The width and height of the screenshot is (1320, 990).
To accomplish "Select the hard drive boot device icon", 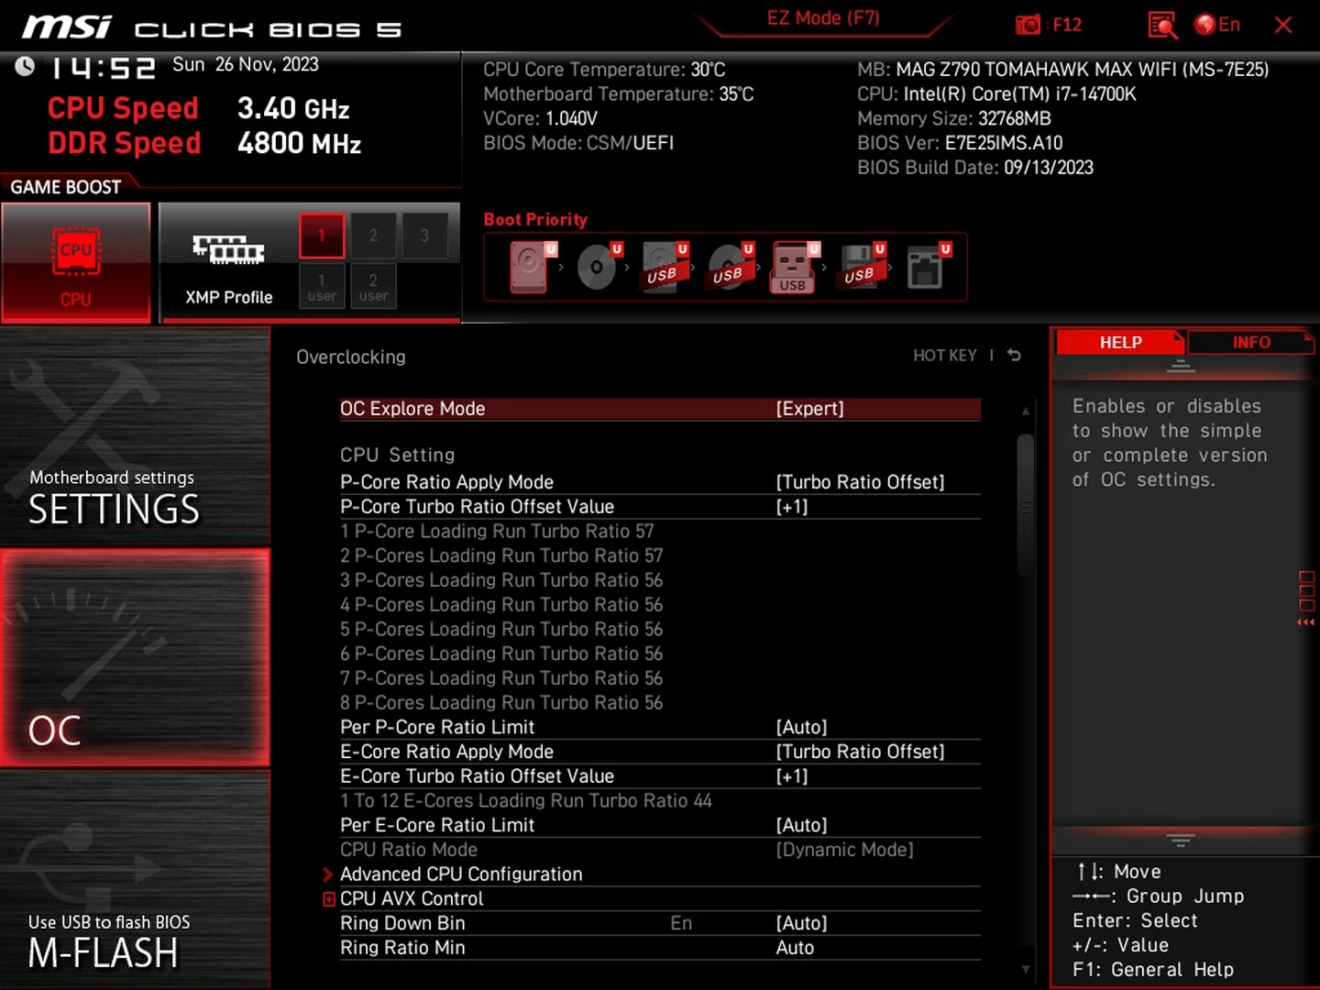I will coord(530,267).
